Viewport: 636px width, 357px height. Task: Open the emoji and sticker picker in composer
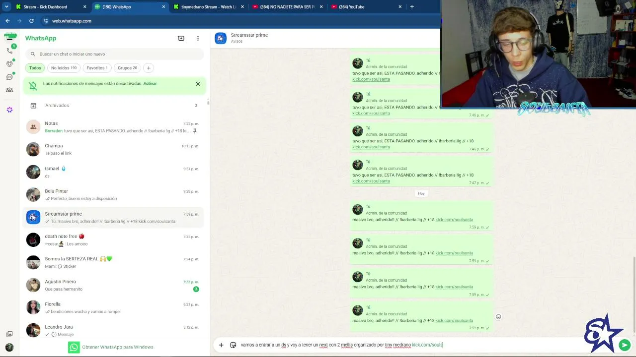click(233, 345)
